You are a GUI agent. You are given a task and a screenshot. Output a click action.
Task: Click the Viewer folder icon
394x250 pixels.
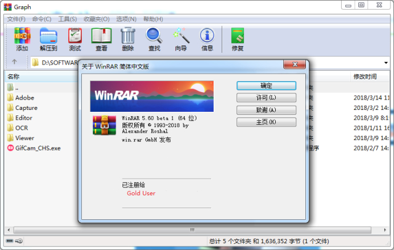point(10,138)
